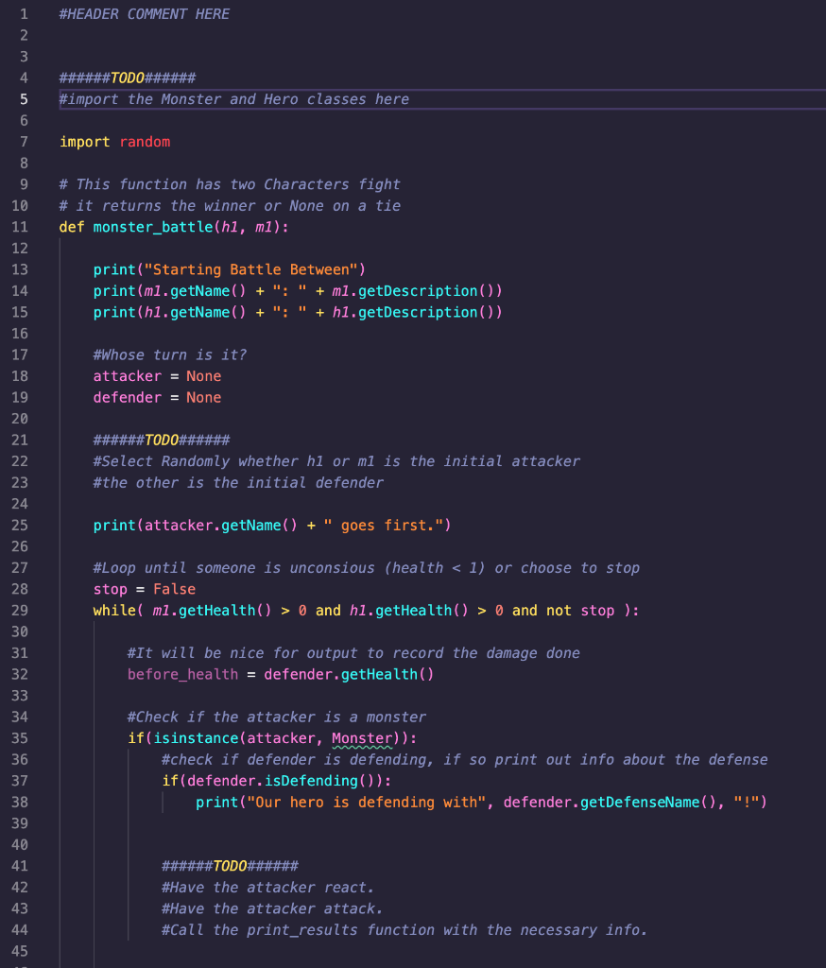The width and height of the screenshot is (826, 968).
Task: Click the "getDefenseName" method call
Action: tap(640, 802)
